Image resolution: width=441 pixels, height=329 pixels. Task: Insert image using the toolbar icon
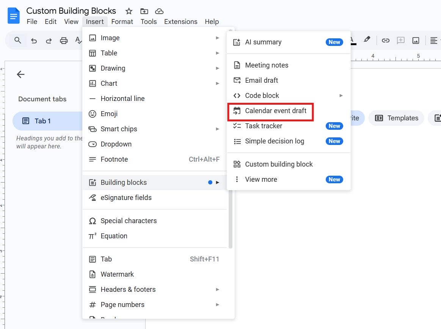pos(416,41)
